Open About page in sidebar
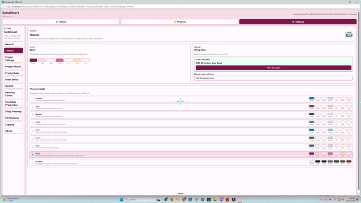361x203 pixels. (x=13, y=131)
